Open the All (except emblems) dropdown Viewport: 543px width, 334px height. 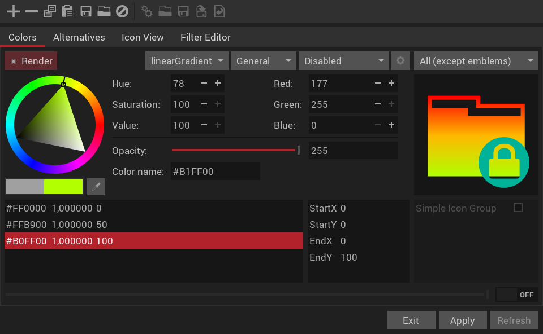point(476,61)
